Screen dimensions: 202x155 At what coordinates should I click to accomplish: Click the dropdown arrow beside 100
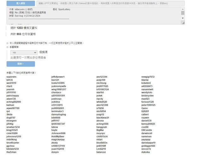pyautogui.click(x=35, y=53)
